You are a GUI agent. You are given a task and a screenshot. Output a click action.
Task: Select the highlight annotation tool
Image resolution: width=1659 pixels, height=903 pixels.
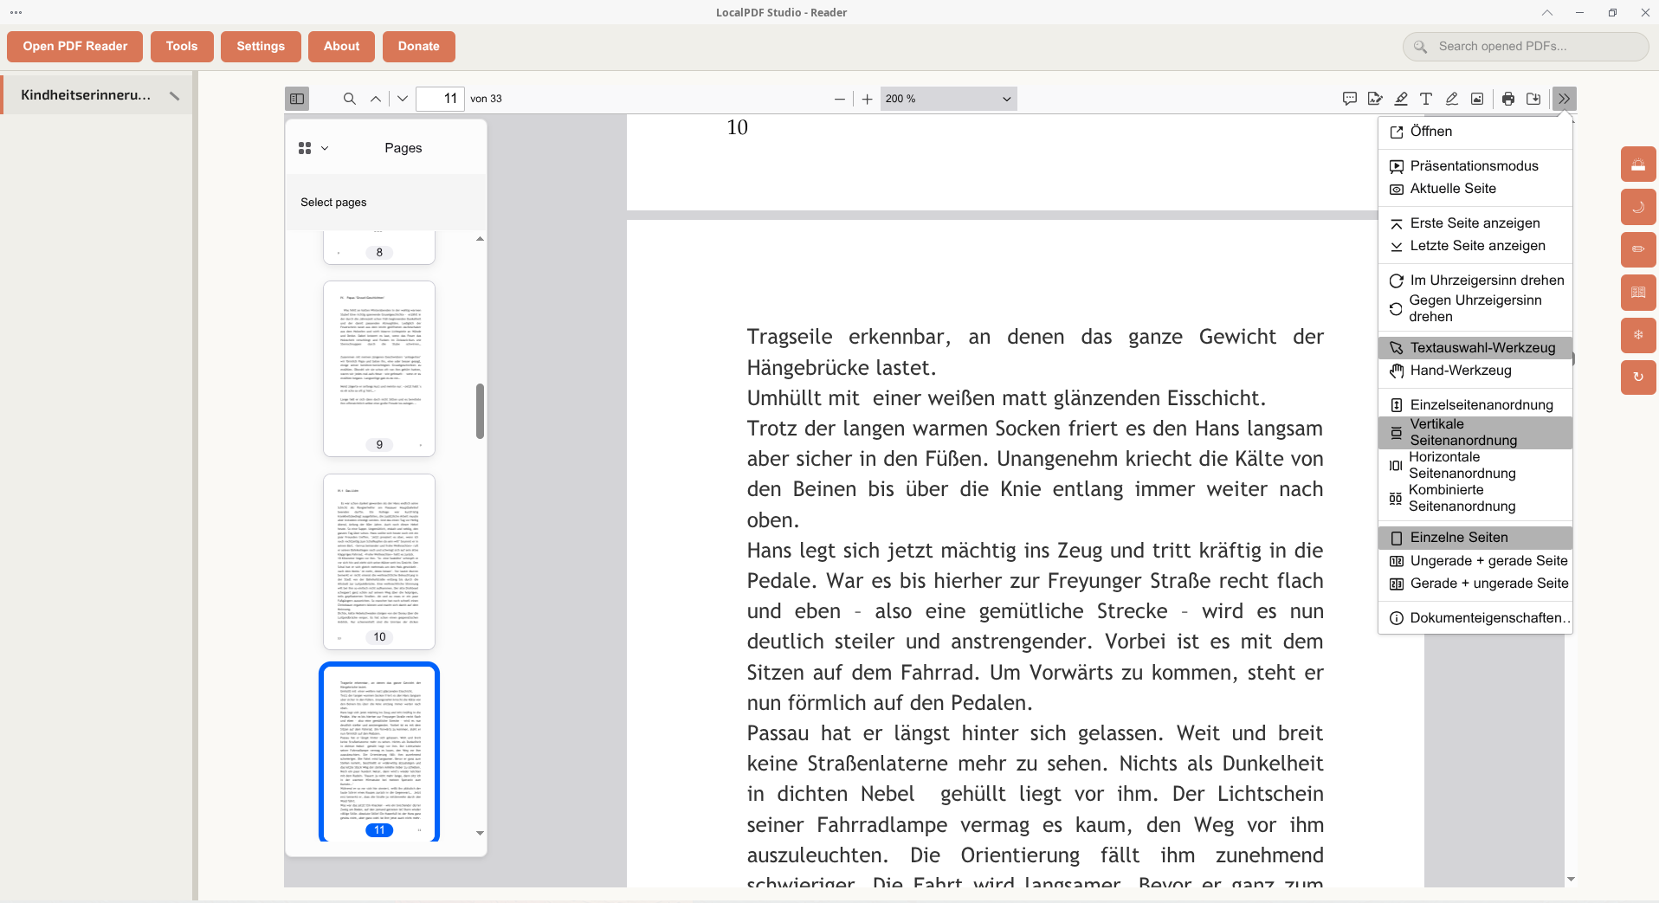click(x=1401, y=99)
